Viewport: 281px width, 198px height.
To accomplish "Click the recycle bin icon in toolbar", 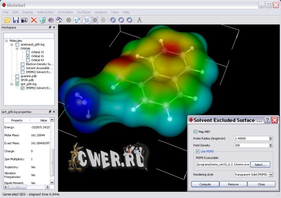I will pyautogui.click(x=43, y=20).
